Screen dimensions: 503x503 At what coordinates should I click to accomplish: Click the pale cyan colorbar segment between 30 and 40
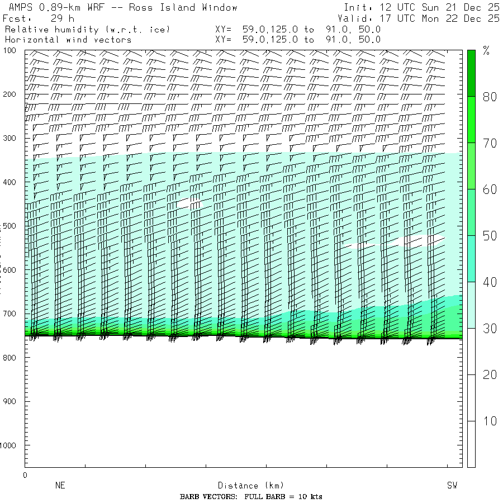click(x=471, y=305)
